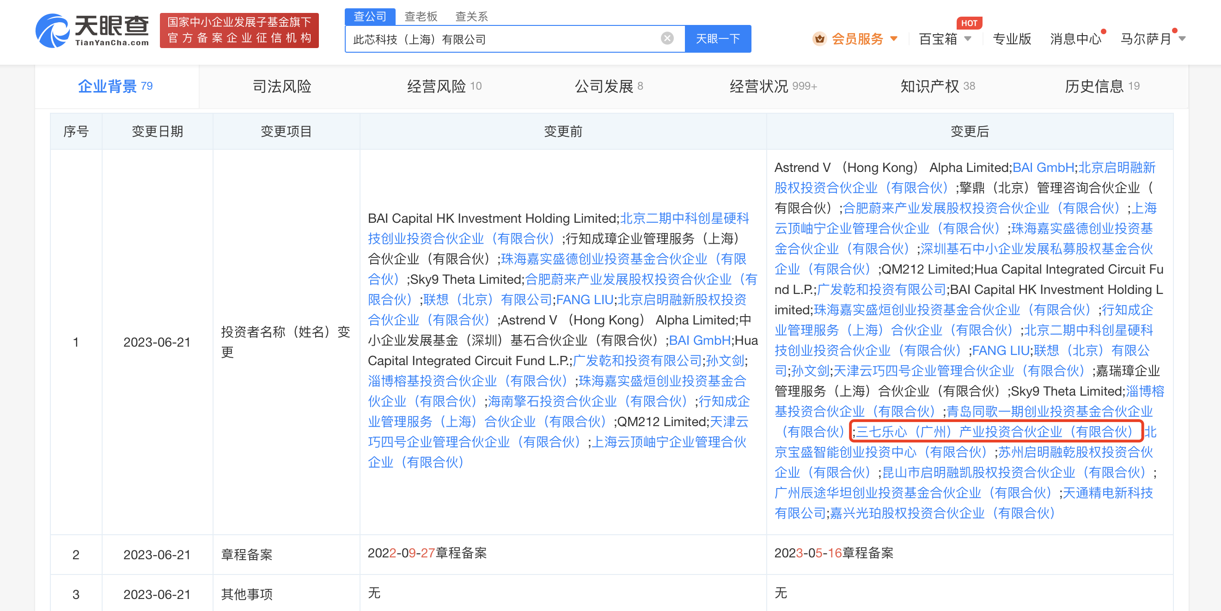The image size is (1221, 611).
Task: Open 消息中心
Action: (x=1075, y=39)
